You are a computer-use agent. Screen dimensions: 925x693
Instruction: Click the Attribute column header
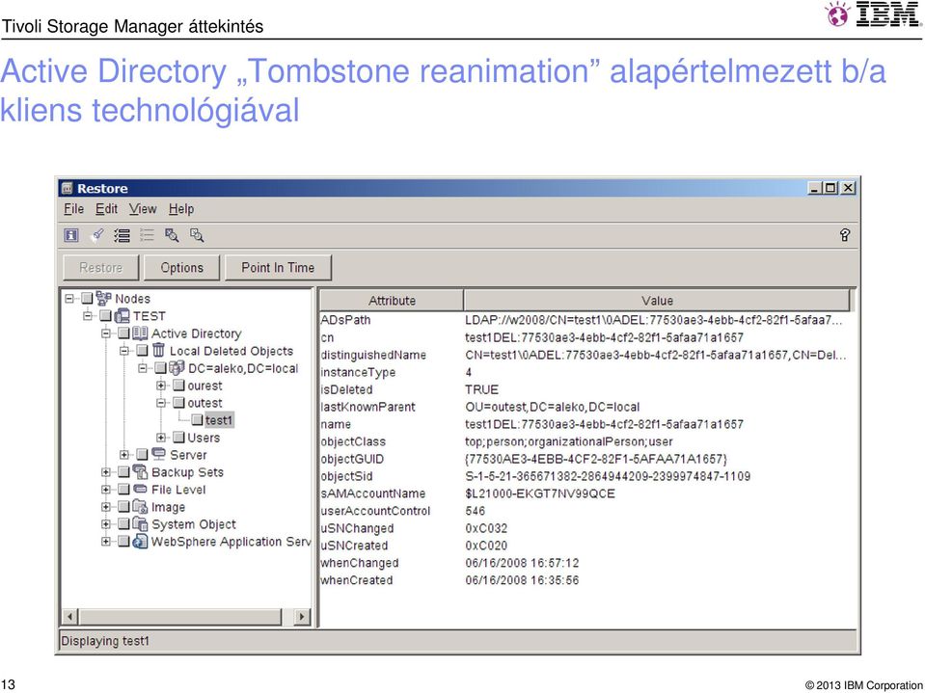point(392,301)
